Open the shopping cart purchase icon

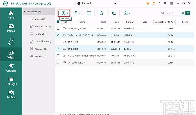point(148,3)
